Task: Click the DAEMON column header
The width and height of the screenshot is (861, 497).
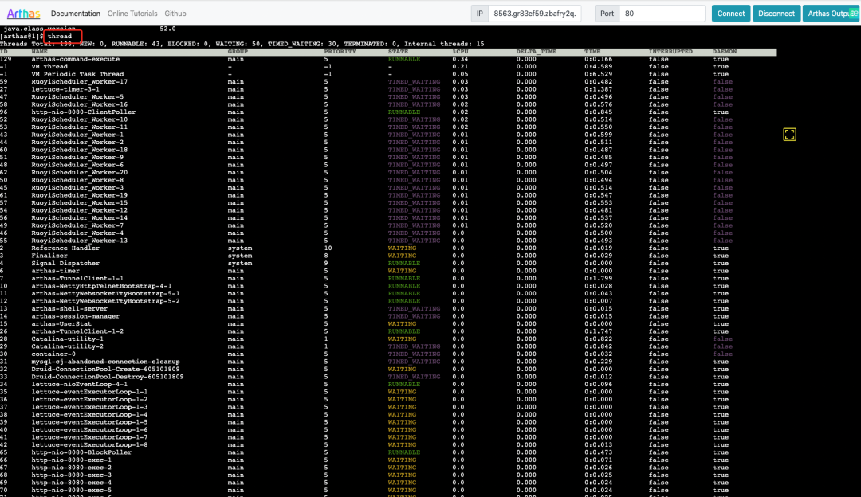Action: (725, 52)
